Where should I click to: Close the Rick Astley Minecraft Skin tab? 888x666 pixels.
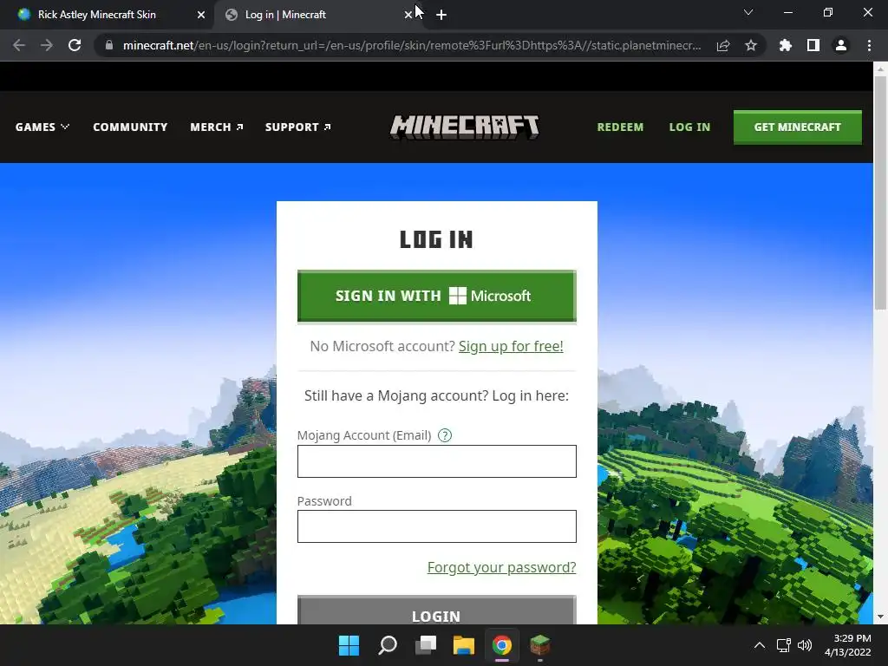201,15
